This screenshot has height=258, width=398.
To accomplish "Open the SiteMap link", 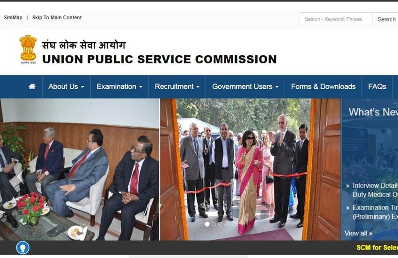I will pyautogui.click(x=13, y=17).
